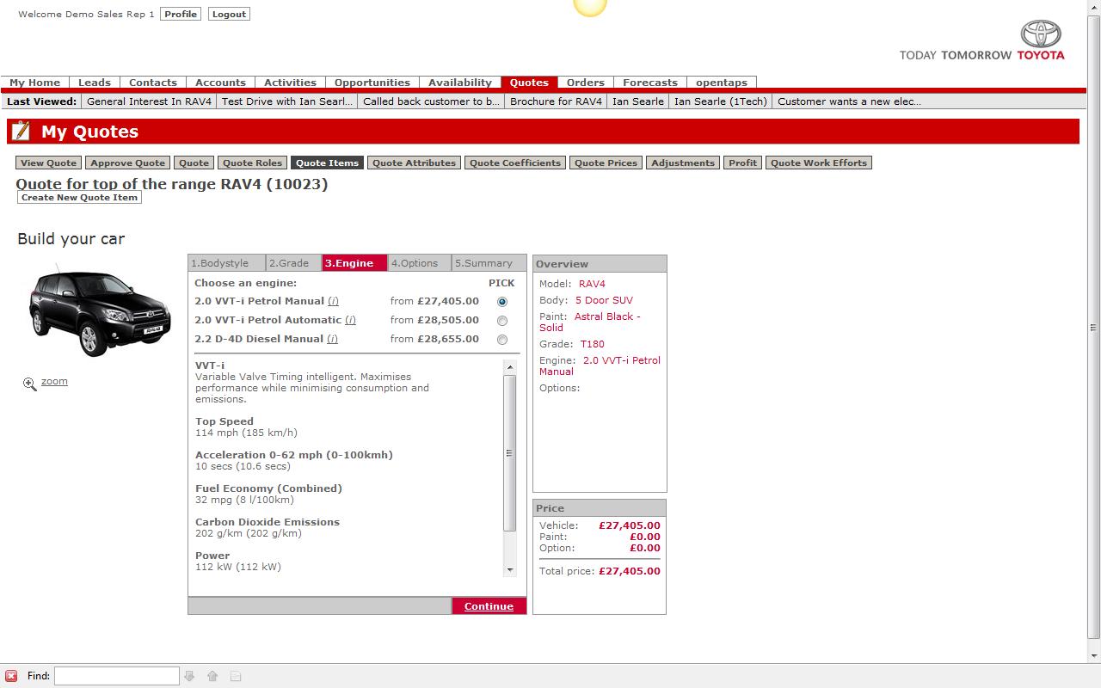Click the find next down arrow
The width and height of the screenshot is (1101, 688).
coord(189,676)
